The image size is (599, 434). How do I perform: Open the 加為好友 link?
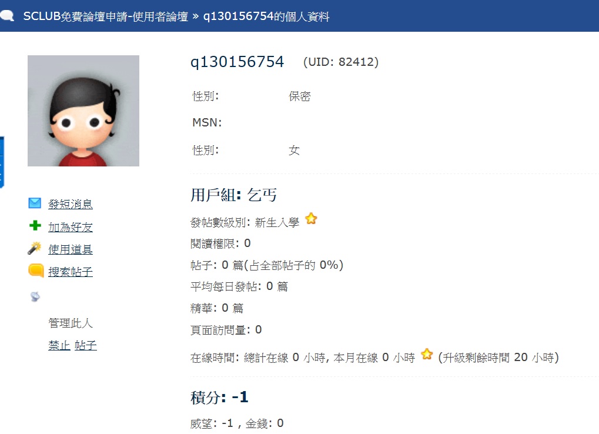click(x=71, y=227)
